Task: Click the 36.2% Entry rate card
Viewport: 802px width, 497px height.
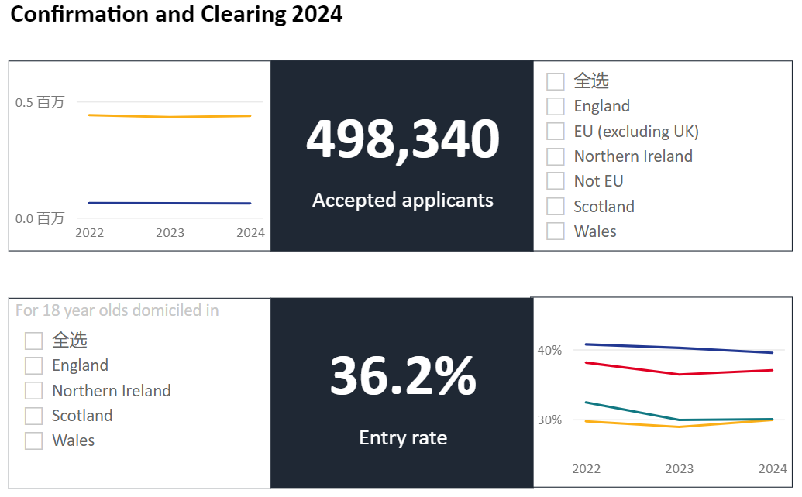Action: pos(402,393)
